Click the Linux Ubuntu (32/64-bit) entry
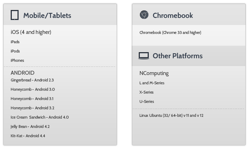Viewport: 250px width, 149px height. 171,115
